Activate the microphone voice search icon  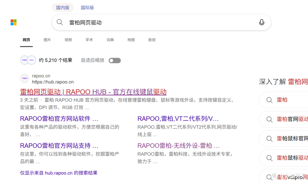262,22
